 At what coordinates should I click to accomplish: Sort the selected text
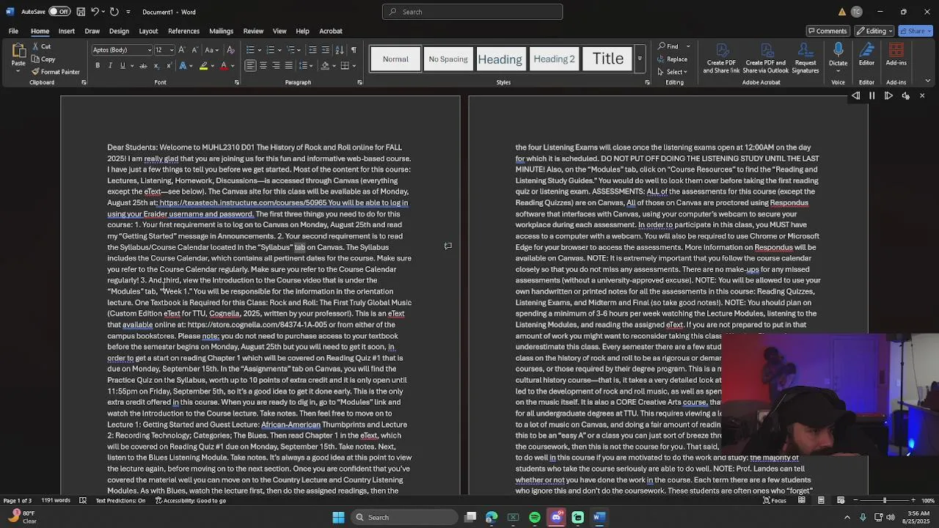pyautogui.click(x=340, y=50)
